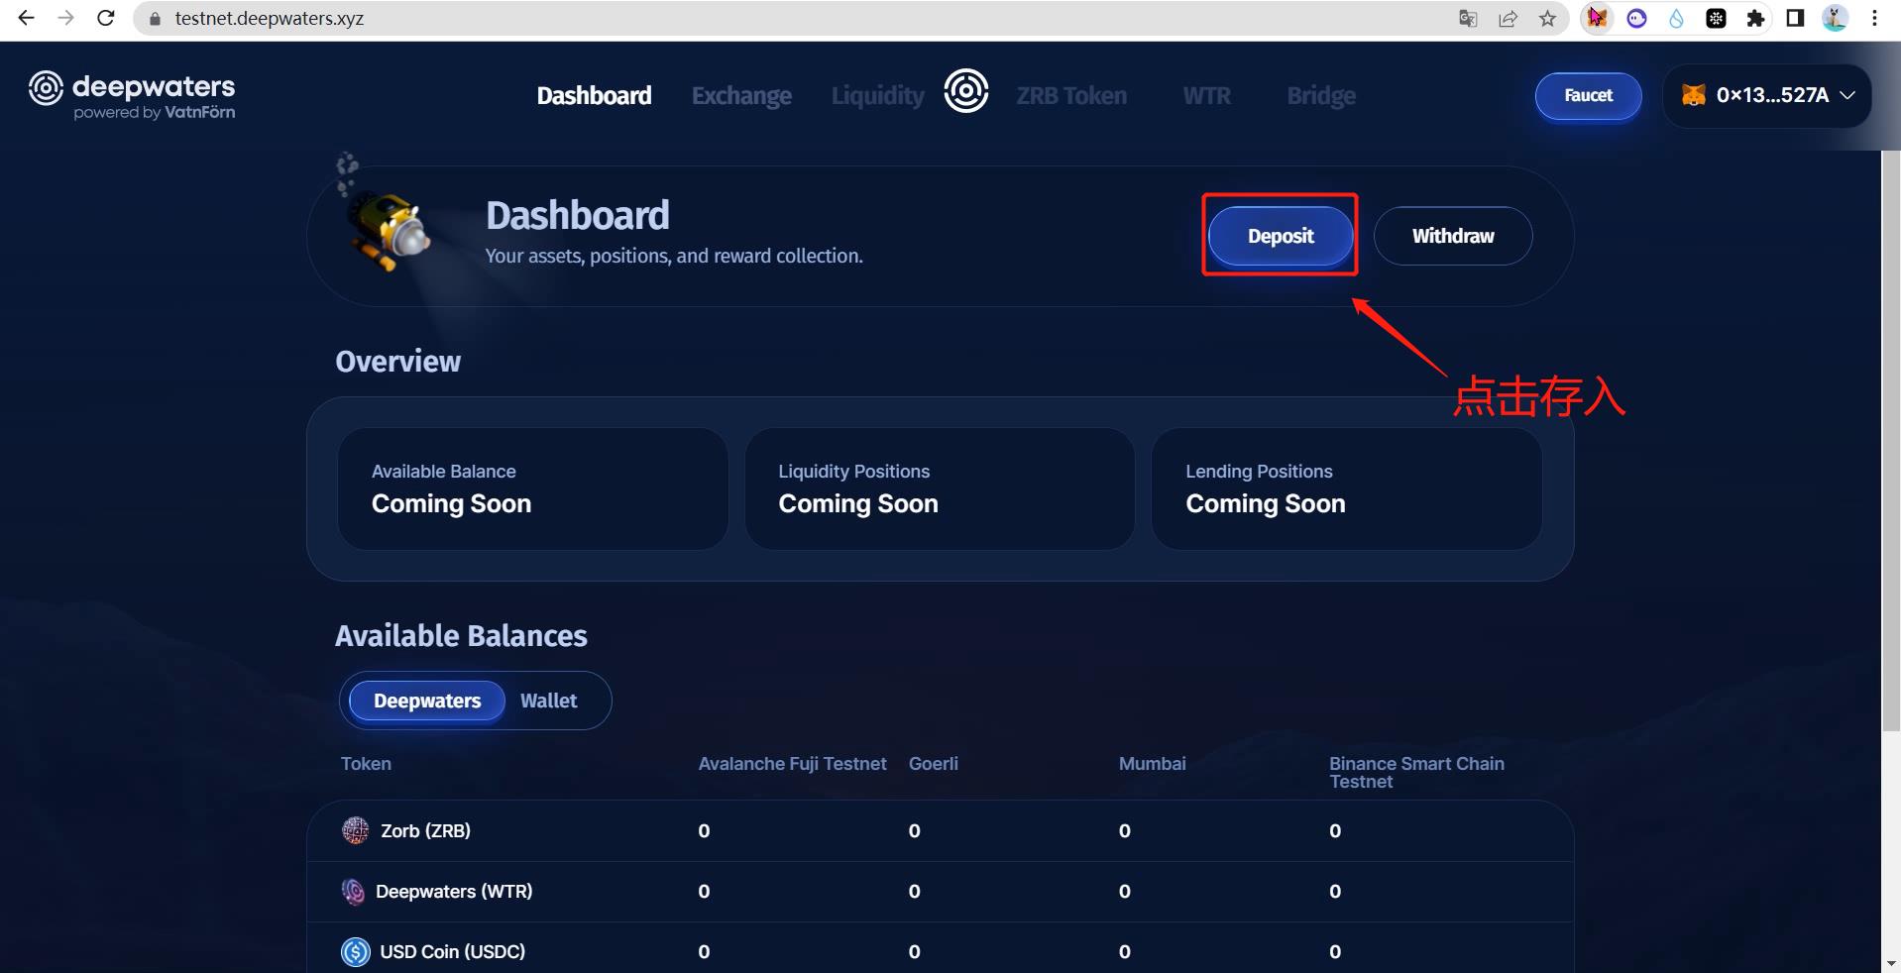Open the Exchange tab
1901x973 pixels.
point(741,95)
